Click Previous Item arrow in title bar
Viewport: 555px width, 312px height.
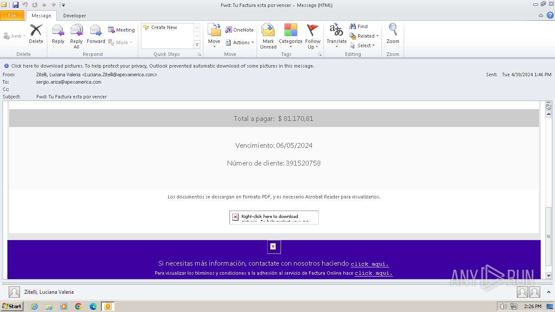tap(44, 5)
